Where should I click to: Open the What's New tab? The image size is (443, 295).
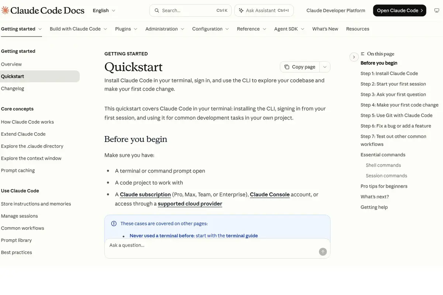pos(325,29)
